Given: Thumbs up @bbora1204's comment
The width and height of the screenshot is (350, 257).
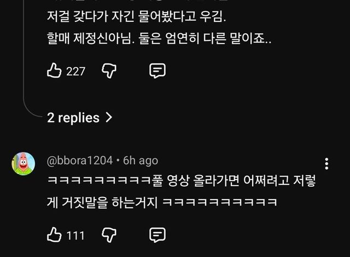Looking at the screenshot, I should click(x=54, y=235).
